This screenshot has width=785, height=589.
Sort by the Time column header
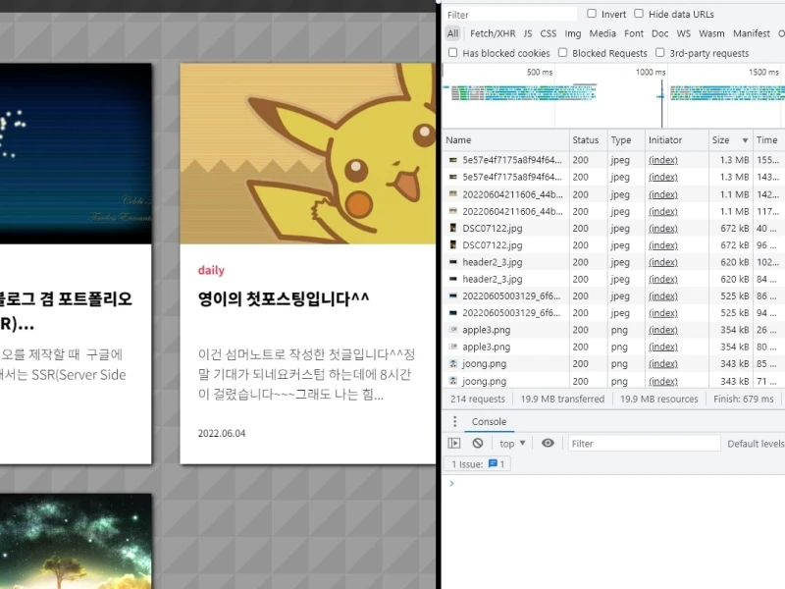[769, 140]
